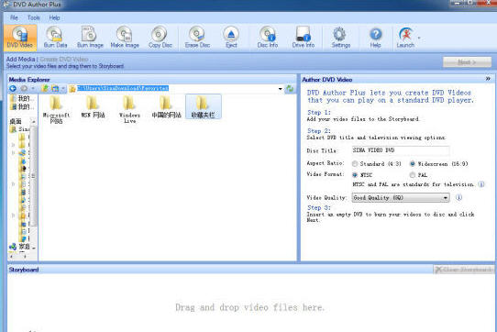
Task: Click info icon beside Video Quality
Action: tap(458, 197)
